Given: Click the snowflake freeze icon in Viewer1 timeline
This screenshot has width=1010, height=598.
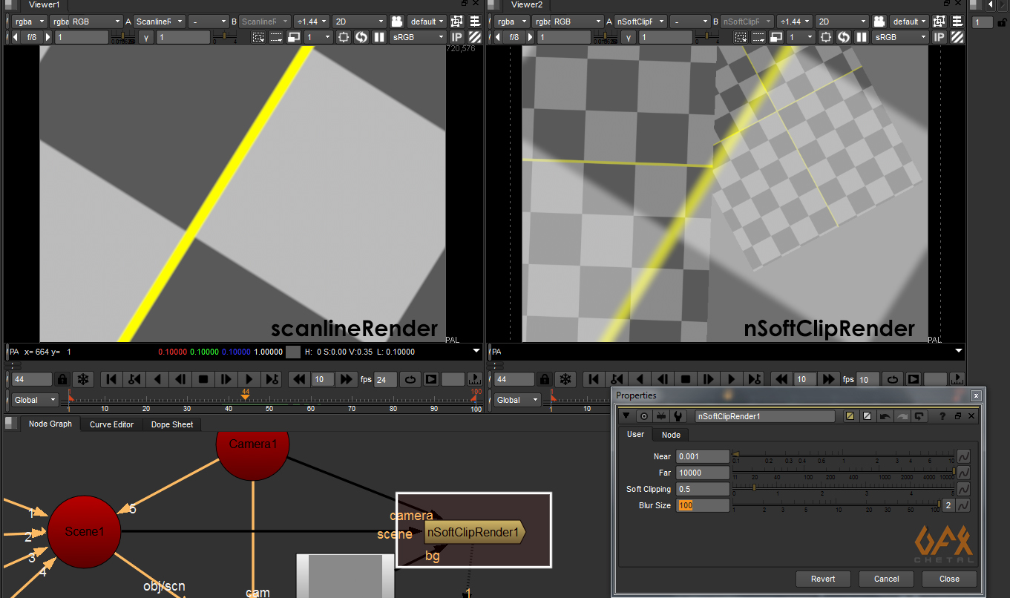Looking at the screenshot, I should point(83,379).
